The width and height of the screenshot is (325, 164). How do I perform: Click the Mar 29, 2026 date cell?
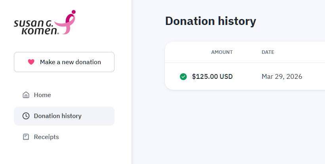282,76
